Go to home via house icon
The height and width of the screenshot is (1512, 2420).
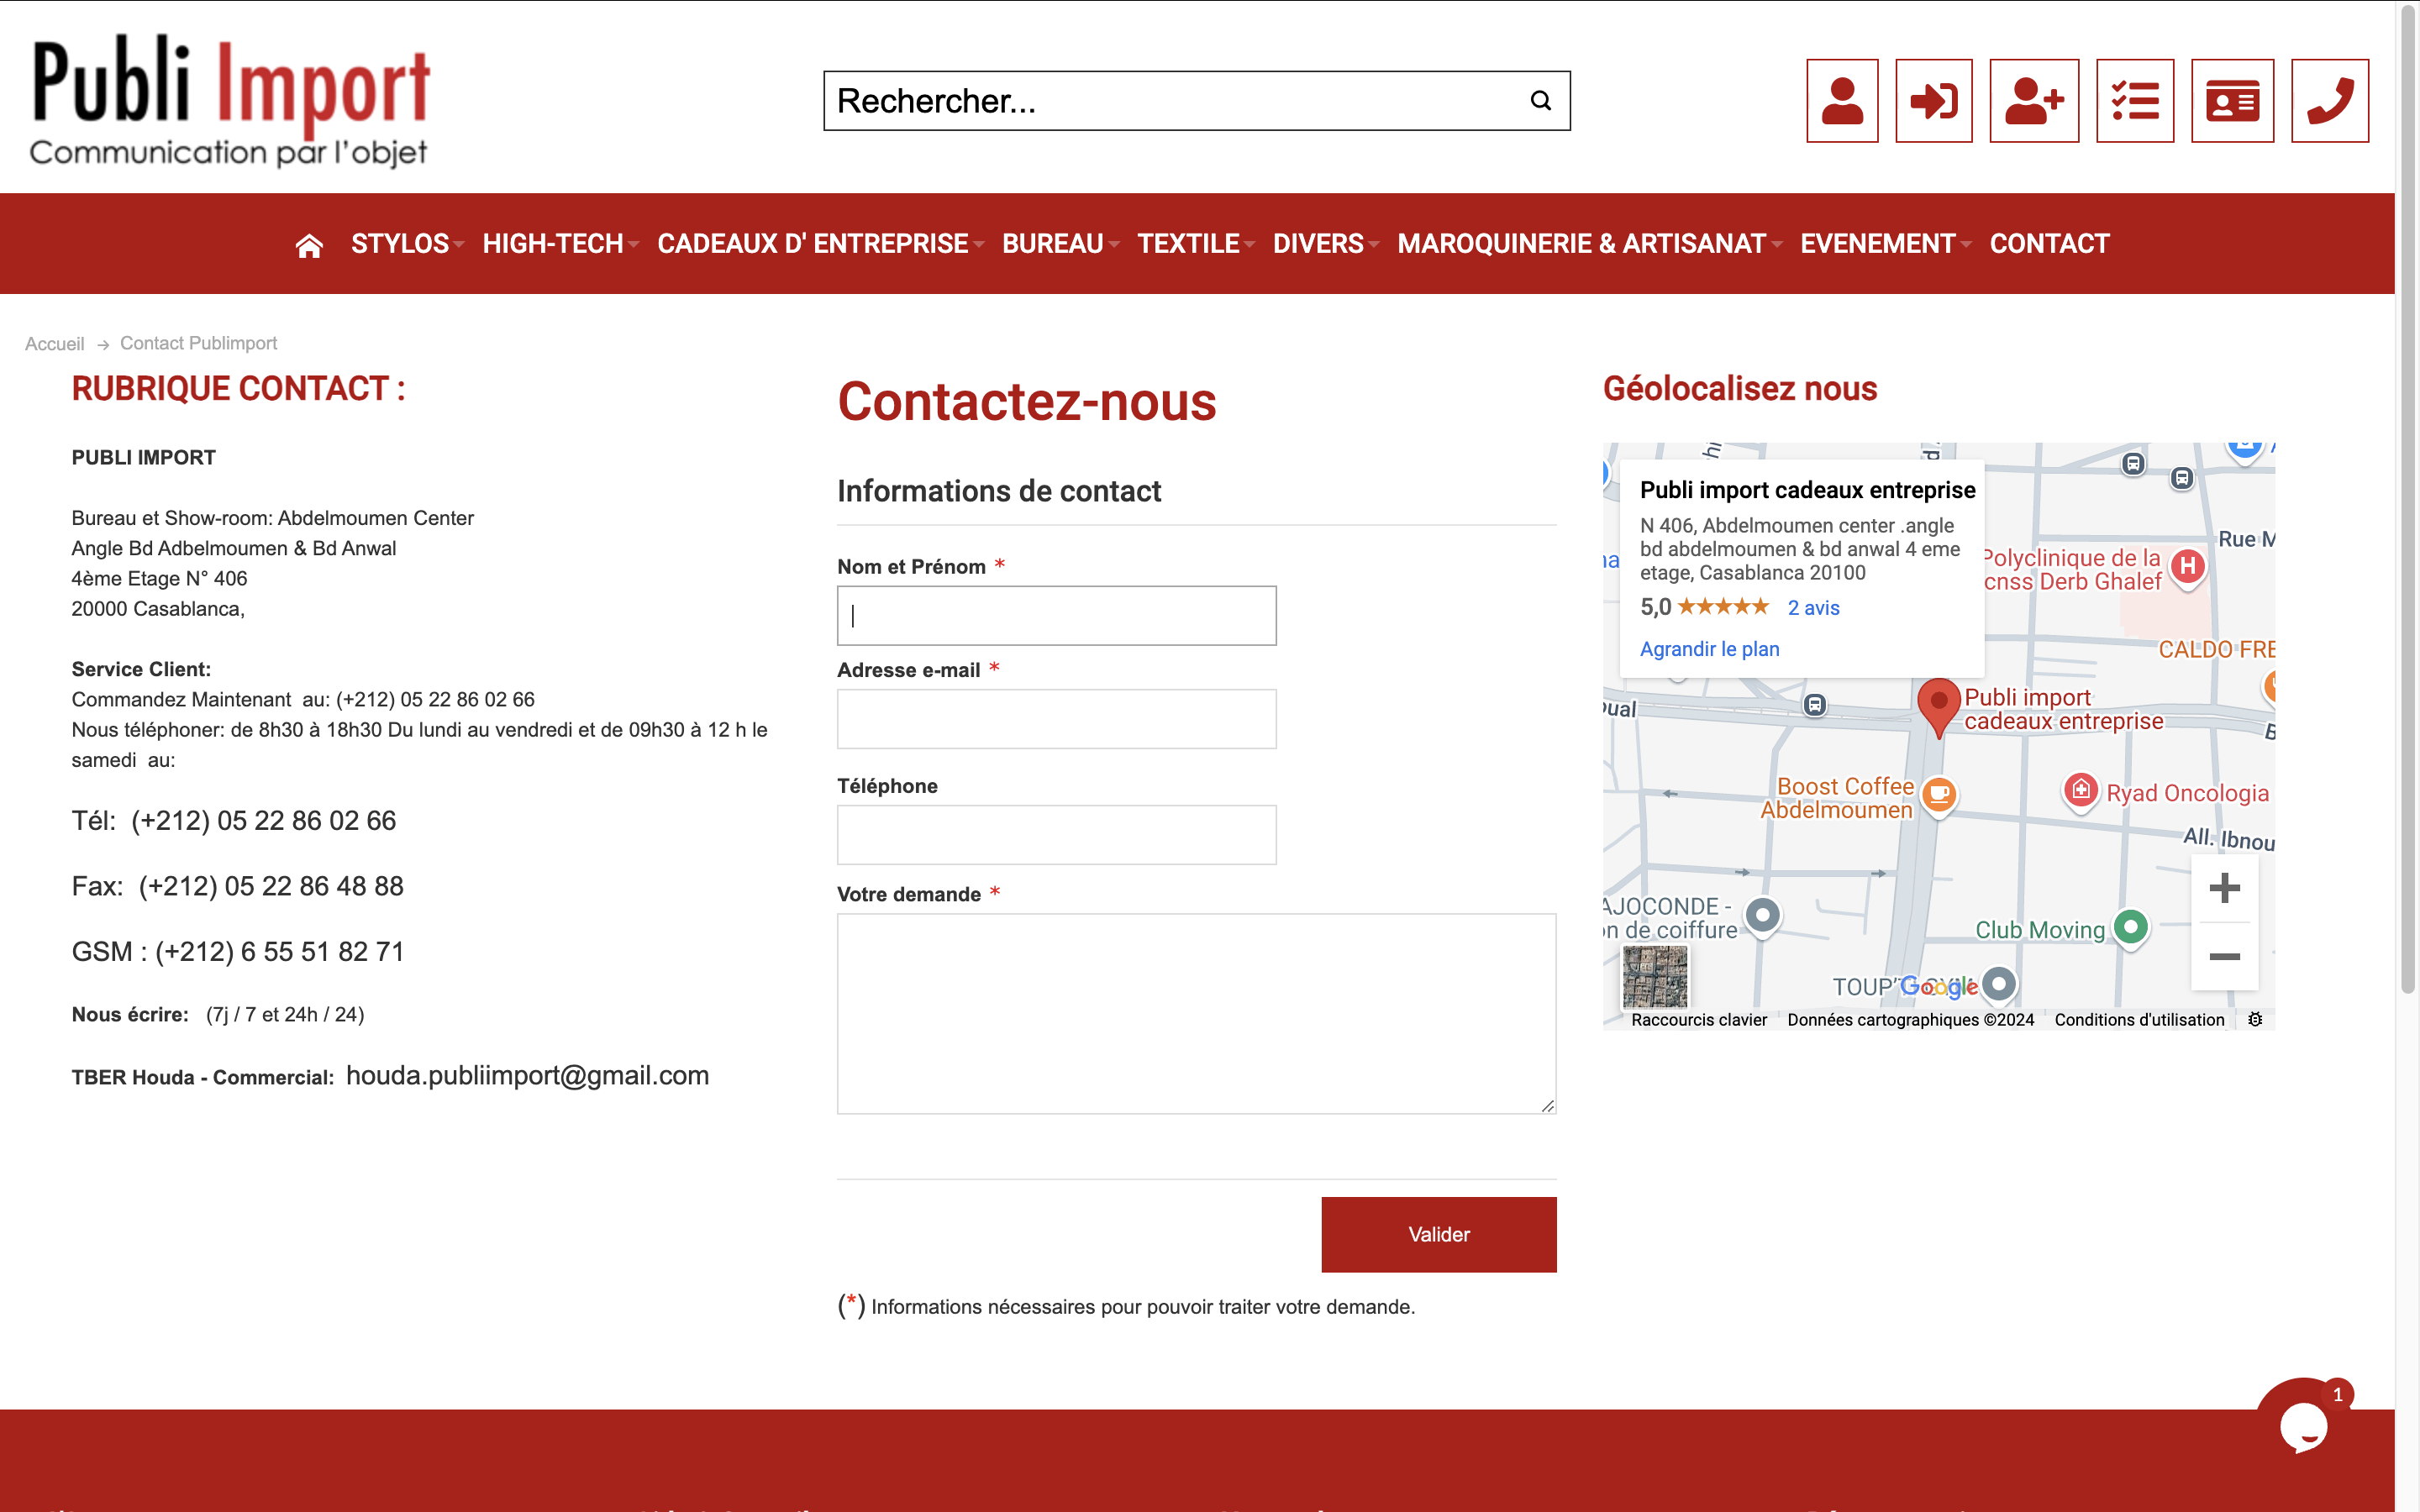pyautogui.click(x=309, y=245)
